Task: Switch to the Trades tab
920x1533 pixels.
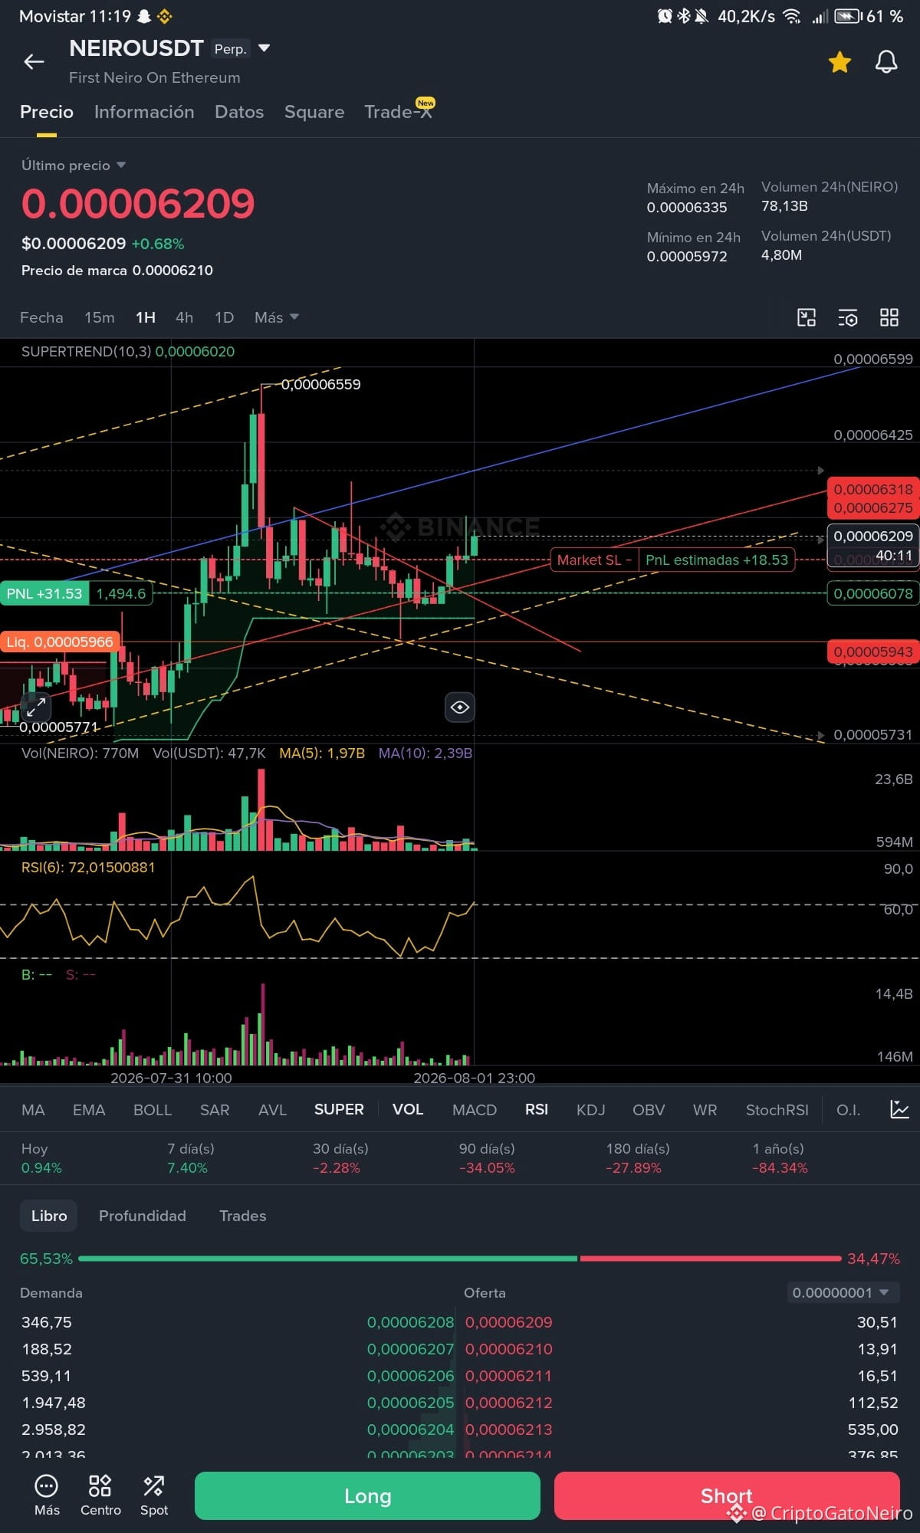Action: click(243, 1216)
